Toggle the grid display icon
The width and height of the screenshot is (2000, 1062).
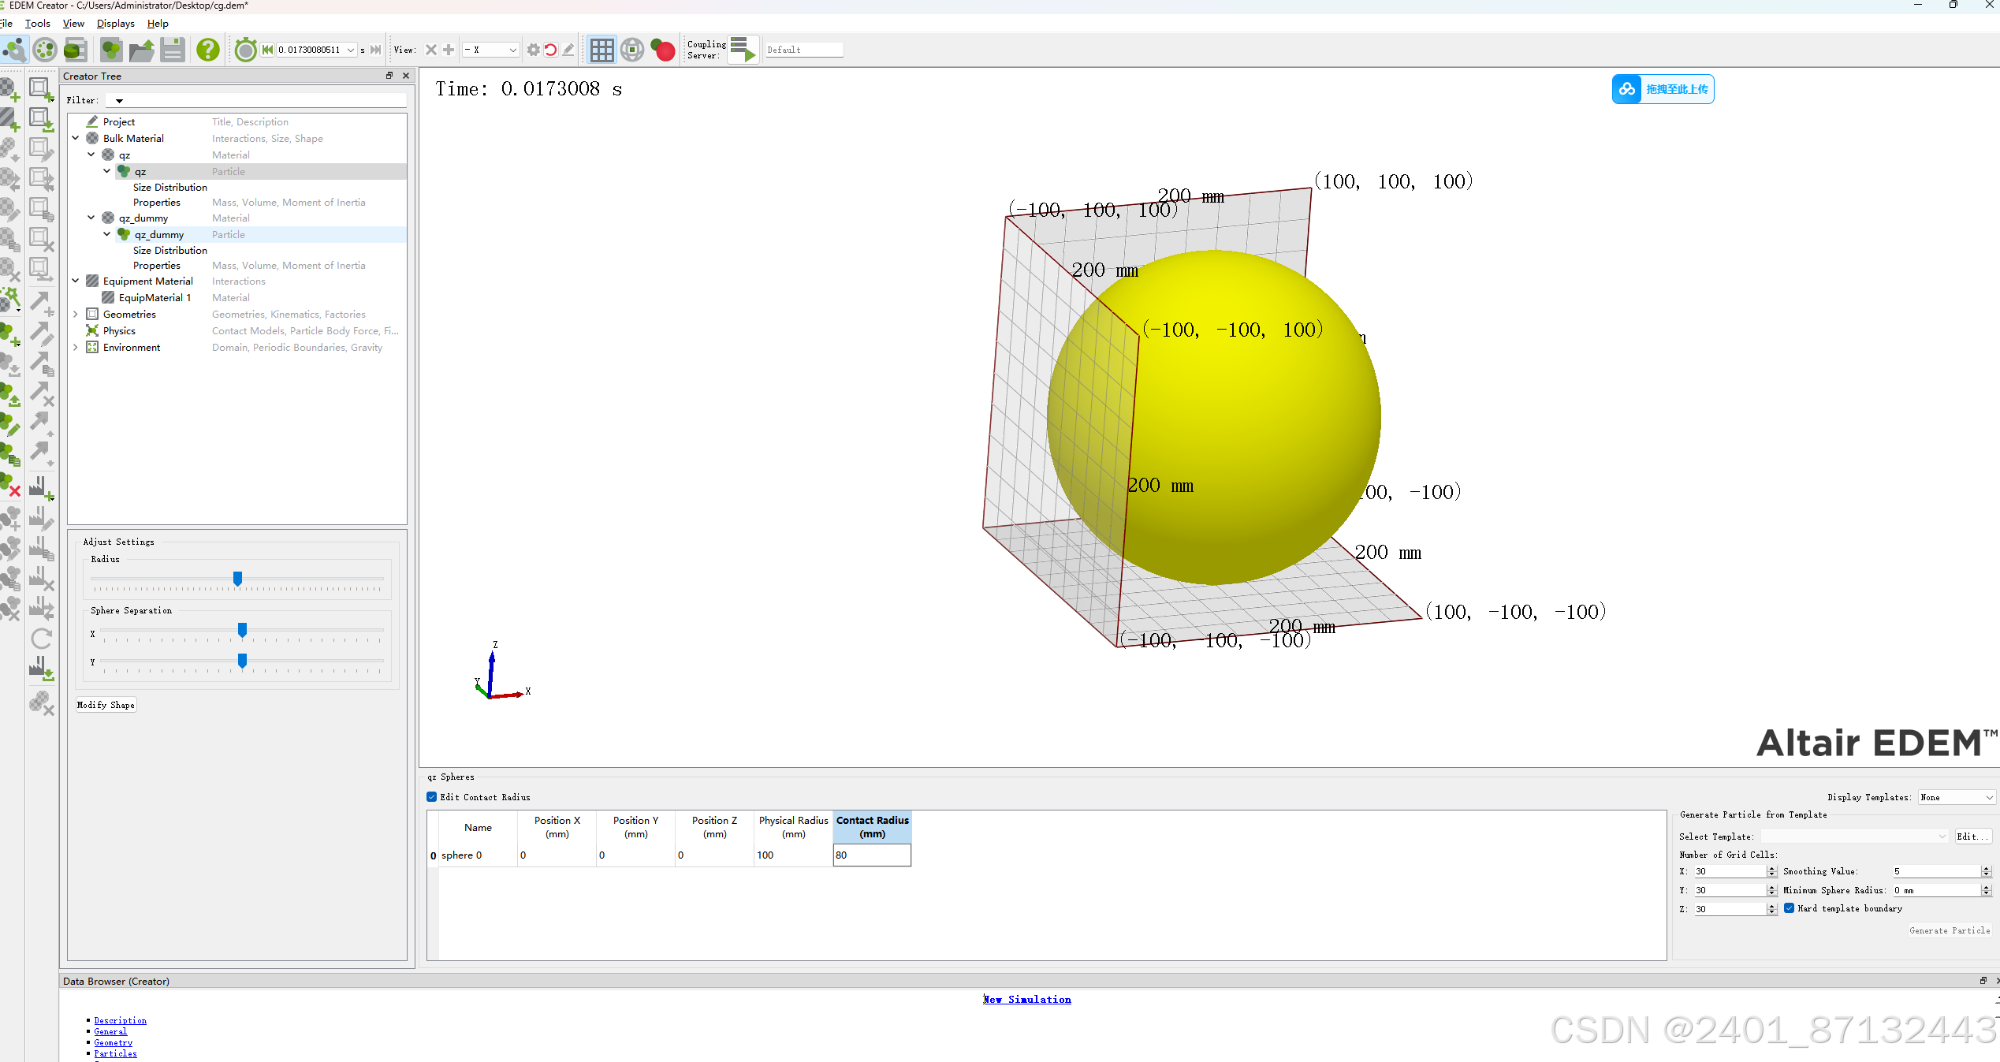601,50
